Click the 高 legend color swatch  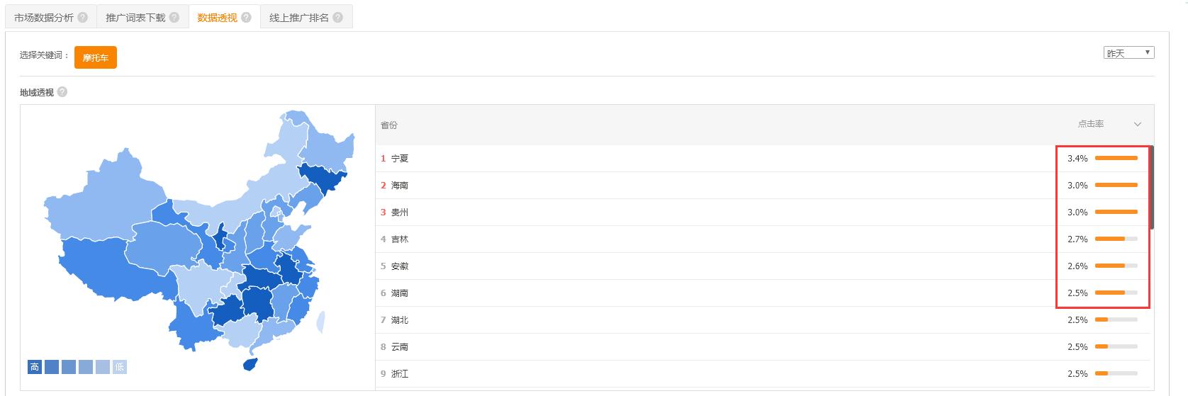point(35,367)
